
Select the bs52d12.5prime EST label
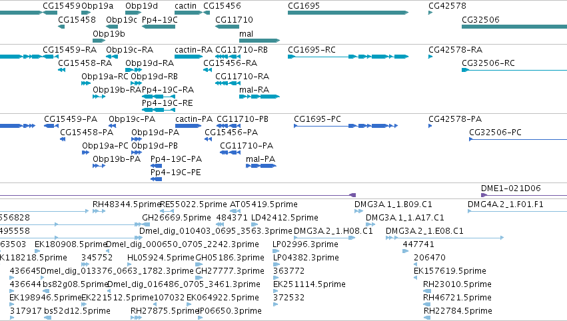coord(77,311)
